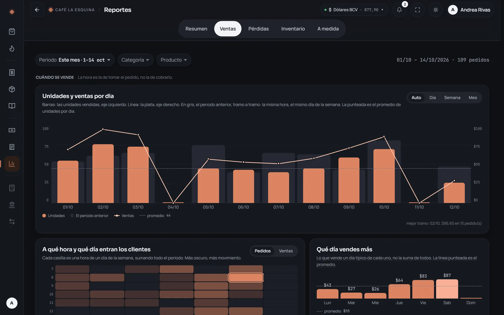Switch theme with the sun icon
504x315 pixels.
pyautogui.click(x=436, y=10)
